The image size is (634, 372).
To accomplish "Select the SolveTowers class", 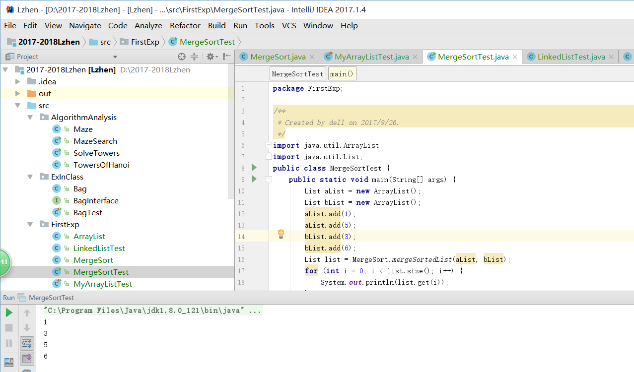I will tap(96, 153).
